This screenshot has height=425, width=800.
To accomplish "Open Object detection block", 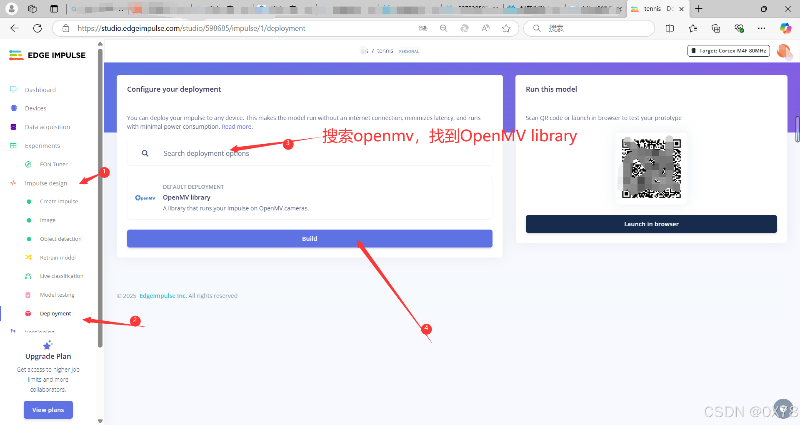I will (x=61, y=239).
